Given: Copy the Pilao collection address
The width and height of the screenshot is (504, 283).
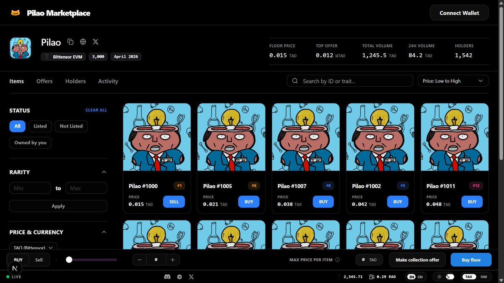Looking at the screenshot, I should click(x=71, y=42).
